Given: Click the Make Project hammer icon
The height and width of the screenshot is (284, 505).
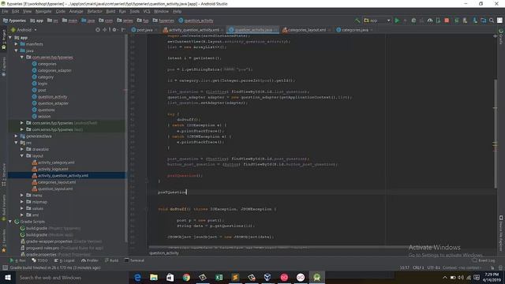Looking at the screenshot, I should pyautogui.click(x=357, y=21).
